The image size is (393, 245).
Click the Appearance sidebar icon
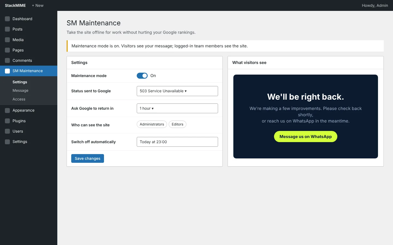tap(7, 110)
